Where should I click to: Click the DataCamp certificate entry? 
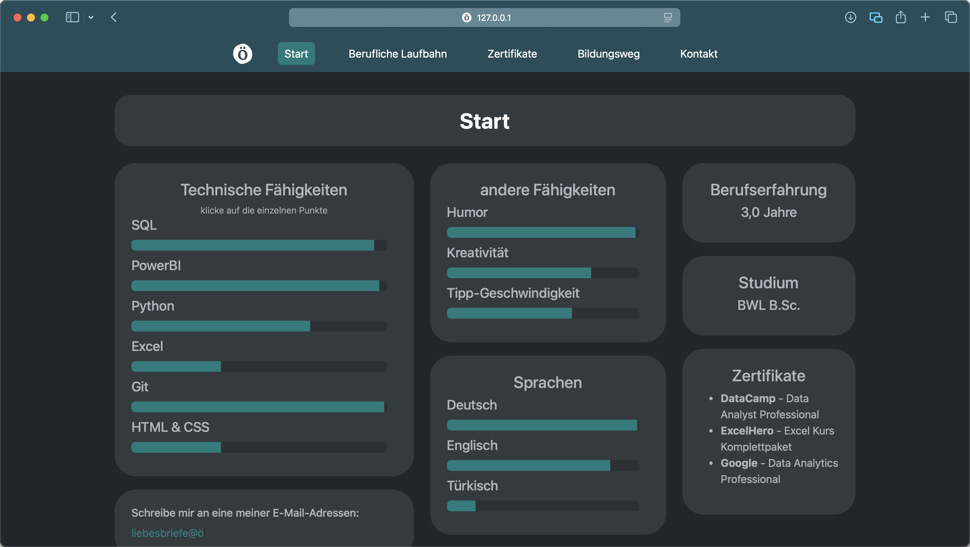click(770, 407)
